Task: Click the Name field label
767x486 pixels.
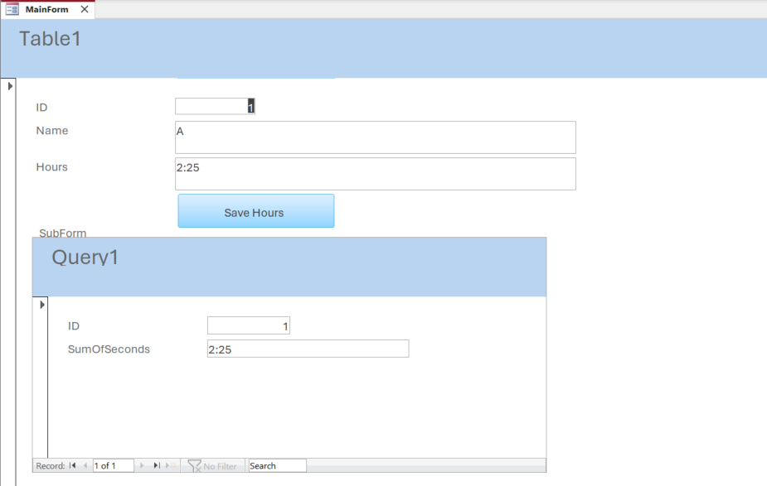Action: (x=52, y=131)
